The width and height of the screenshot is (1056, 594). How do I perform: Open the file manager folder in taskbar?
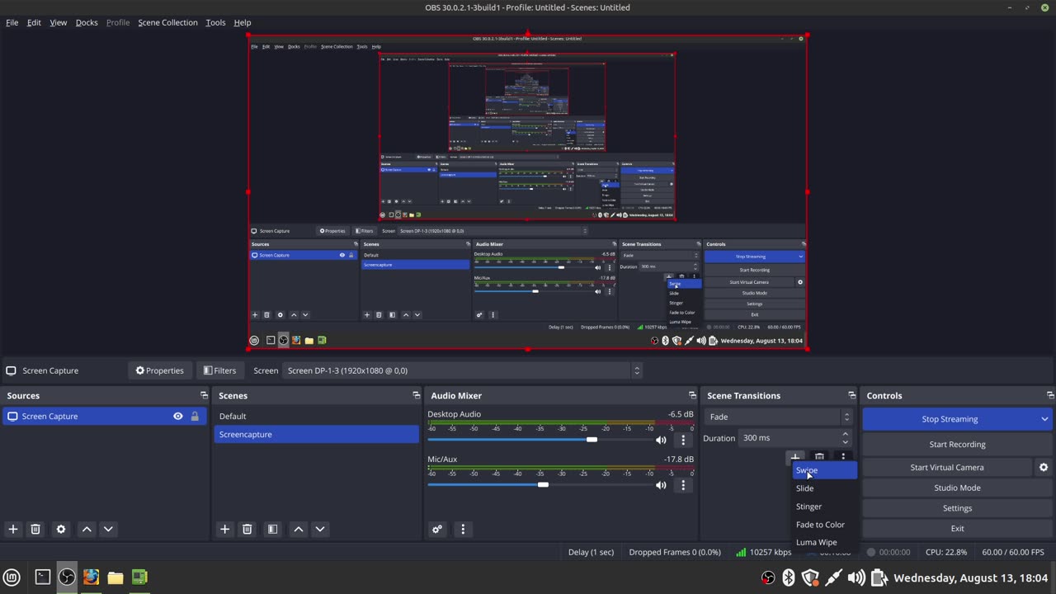click(115, 577)
